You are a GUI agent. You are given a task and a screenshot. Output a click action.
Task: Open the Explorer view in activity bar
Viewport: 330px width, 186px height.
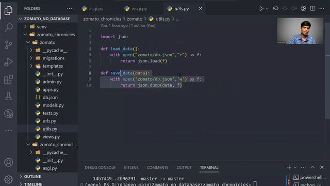[8, 10]
